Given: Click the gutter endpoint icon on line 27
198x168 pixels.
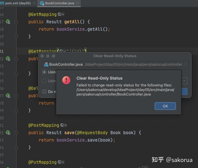Looking at the screenshot, I should [x=8, y=96].
